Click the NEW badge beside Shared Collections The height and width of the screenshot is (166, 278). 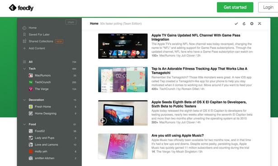pos(59,41)
